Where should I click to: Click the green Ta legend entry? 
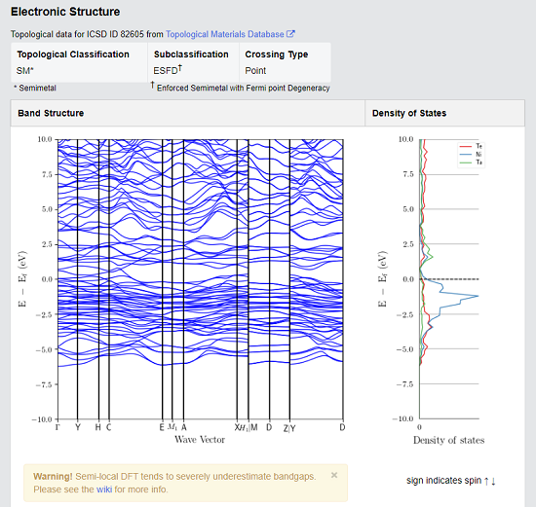coord(471,163)
